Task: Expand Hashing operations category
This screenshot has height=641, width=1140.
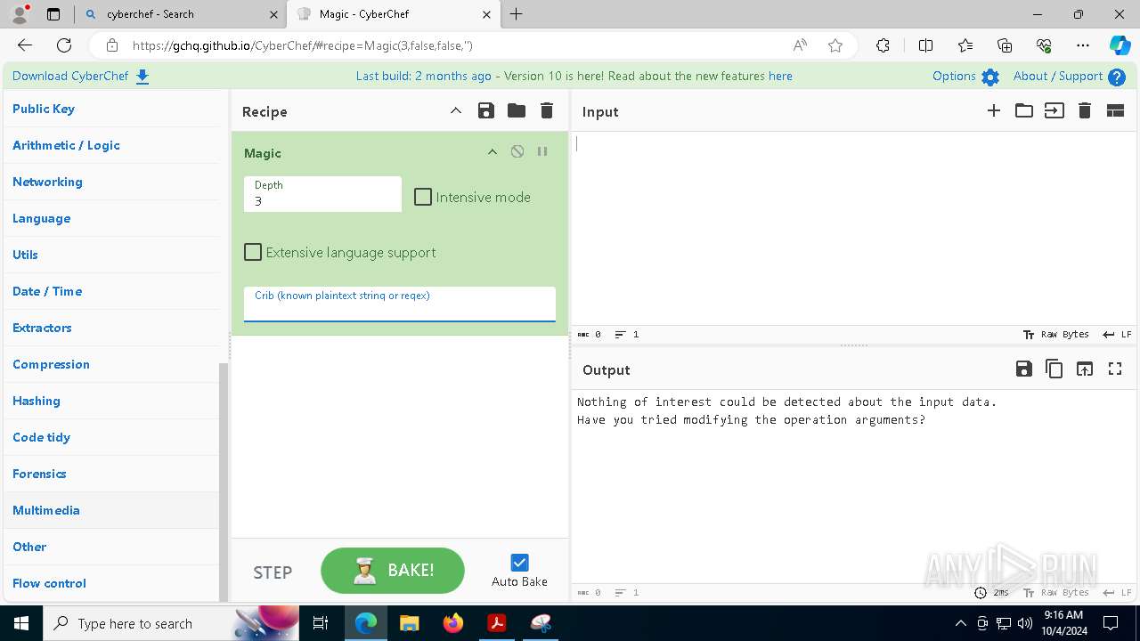Action: 111,401
